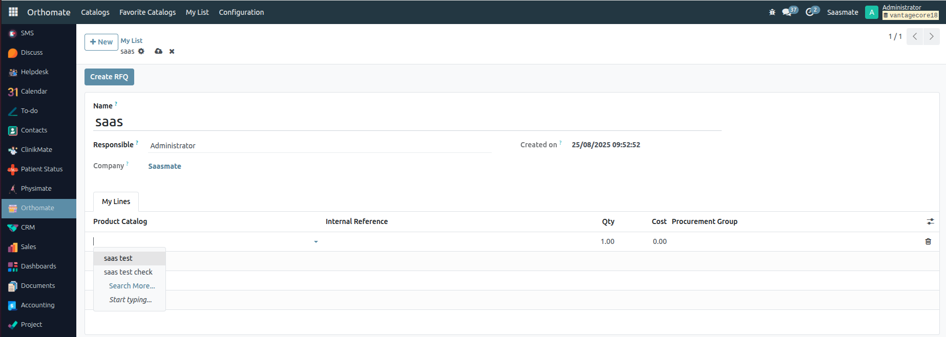Open the activities clock icon
Screen dimensions: 946x337
pos(810,12)
